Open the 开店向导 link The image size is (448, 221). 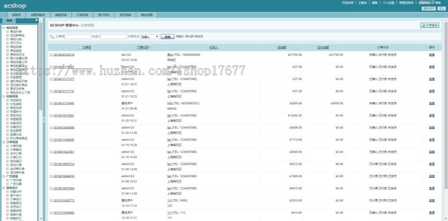pyautogui.click(x=347, y=2)
